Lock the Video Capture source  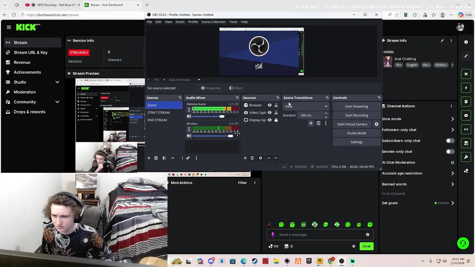tap(276, 113)
